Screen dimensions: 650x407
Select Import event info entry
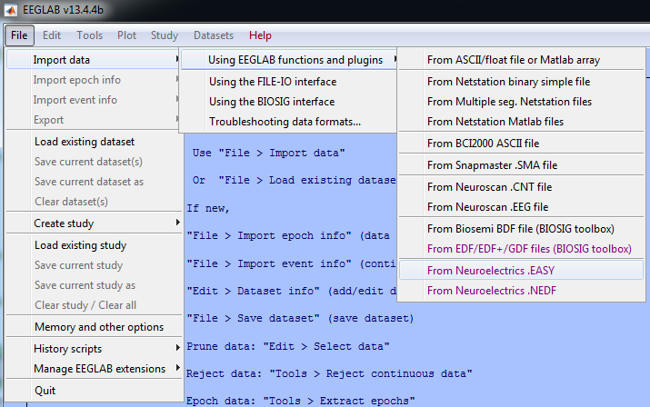coord(95,99)
